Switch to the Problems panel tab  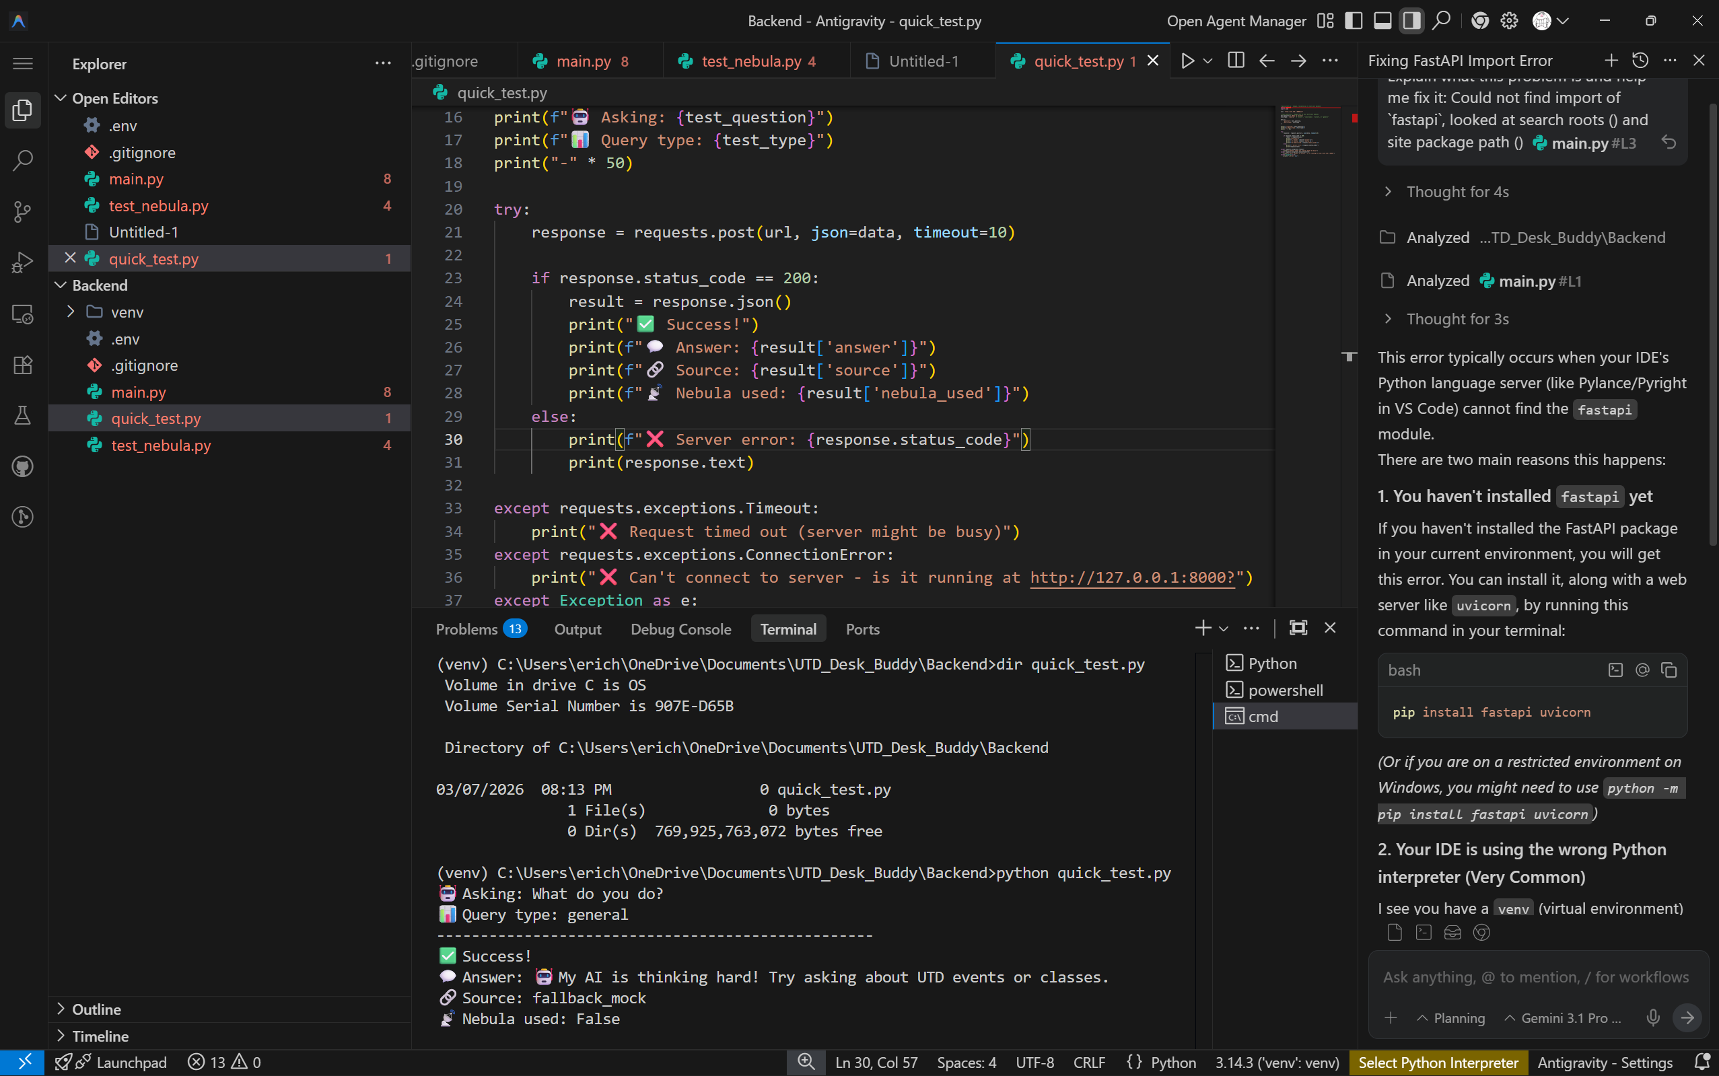click(x=467, y=629)
